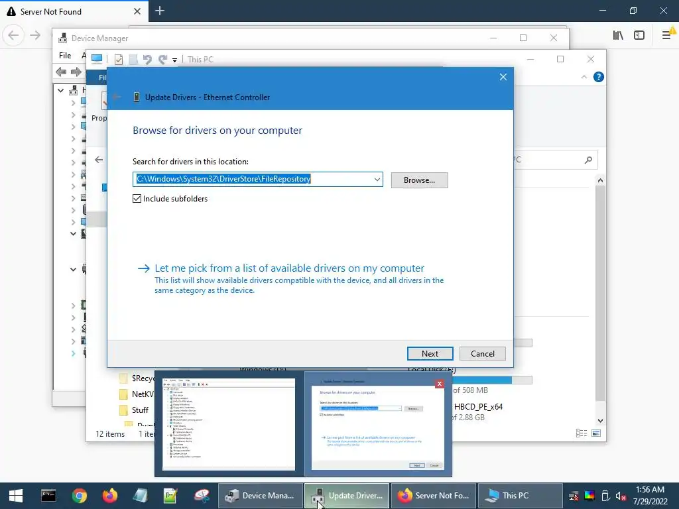Switch This PC to details view
The height and width of the screenshot is (509, 679).
[582, 433]
